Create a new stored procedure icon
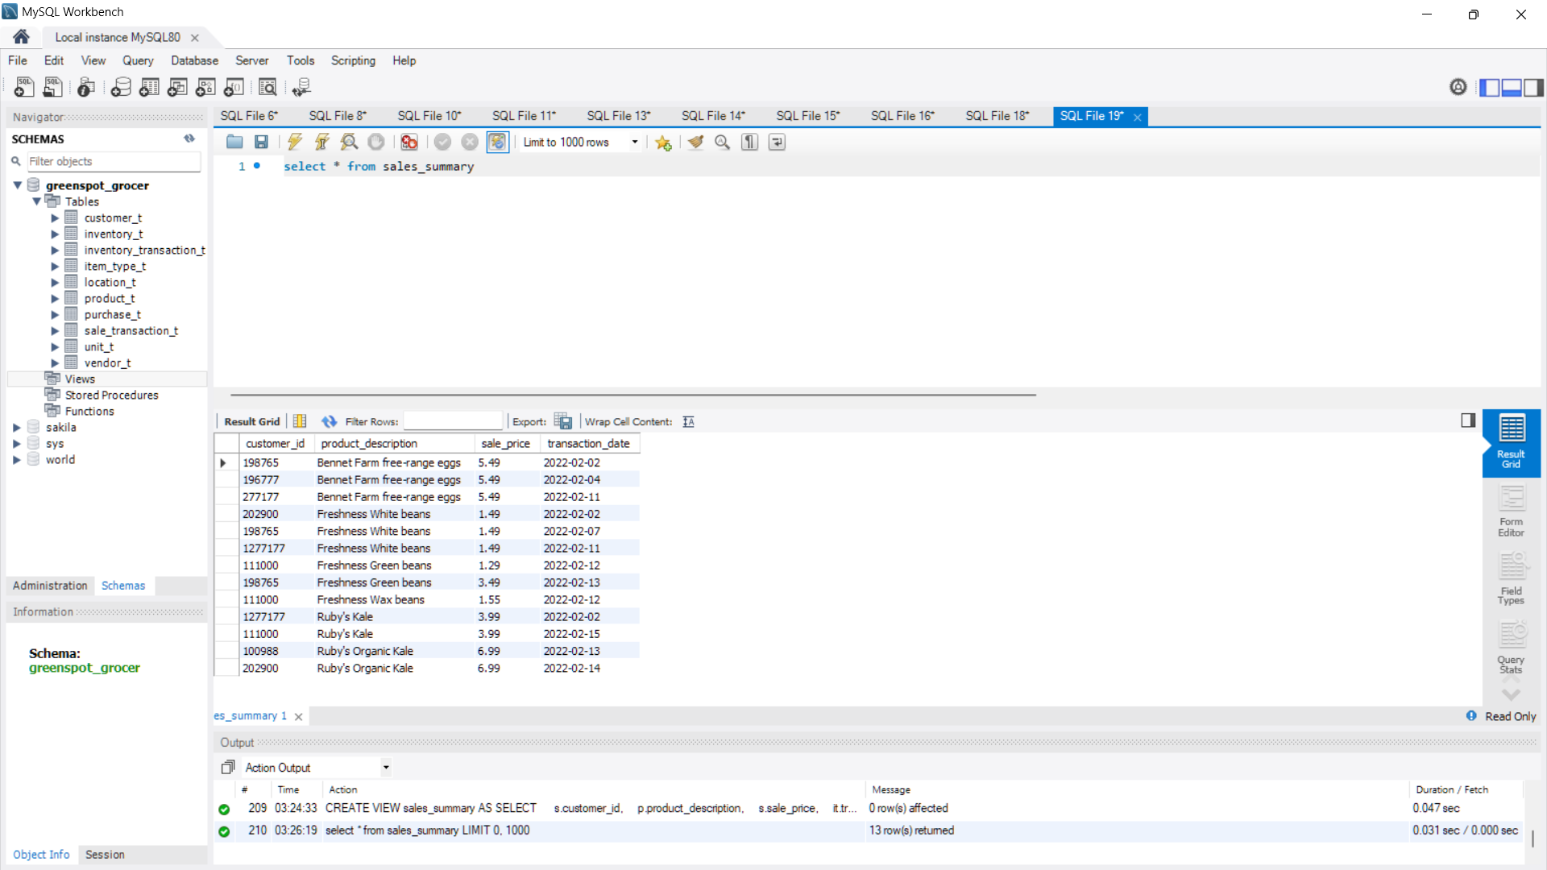 [x=205, y=87]
